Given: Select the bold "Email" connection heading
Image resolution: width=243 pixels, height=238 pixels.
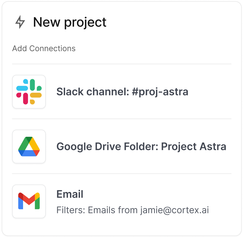Looking at the screenshot, I should (70, 194).
